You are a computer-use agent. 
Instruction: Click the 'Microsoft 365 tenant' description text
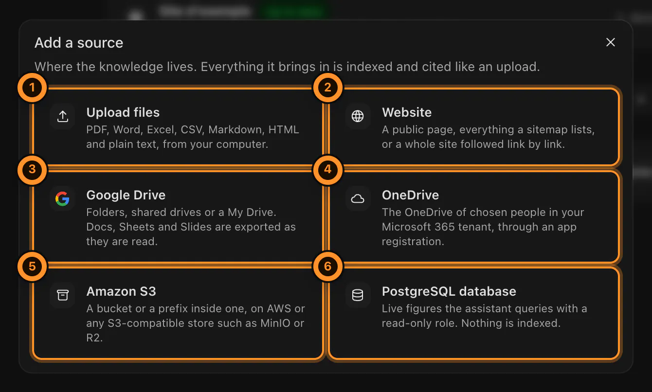[x=483, y=227]
